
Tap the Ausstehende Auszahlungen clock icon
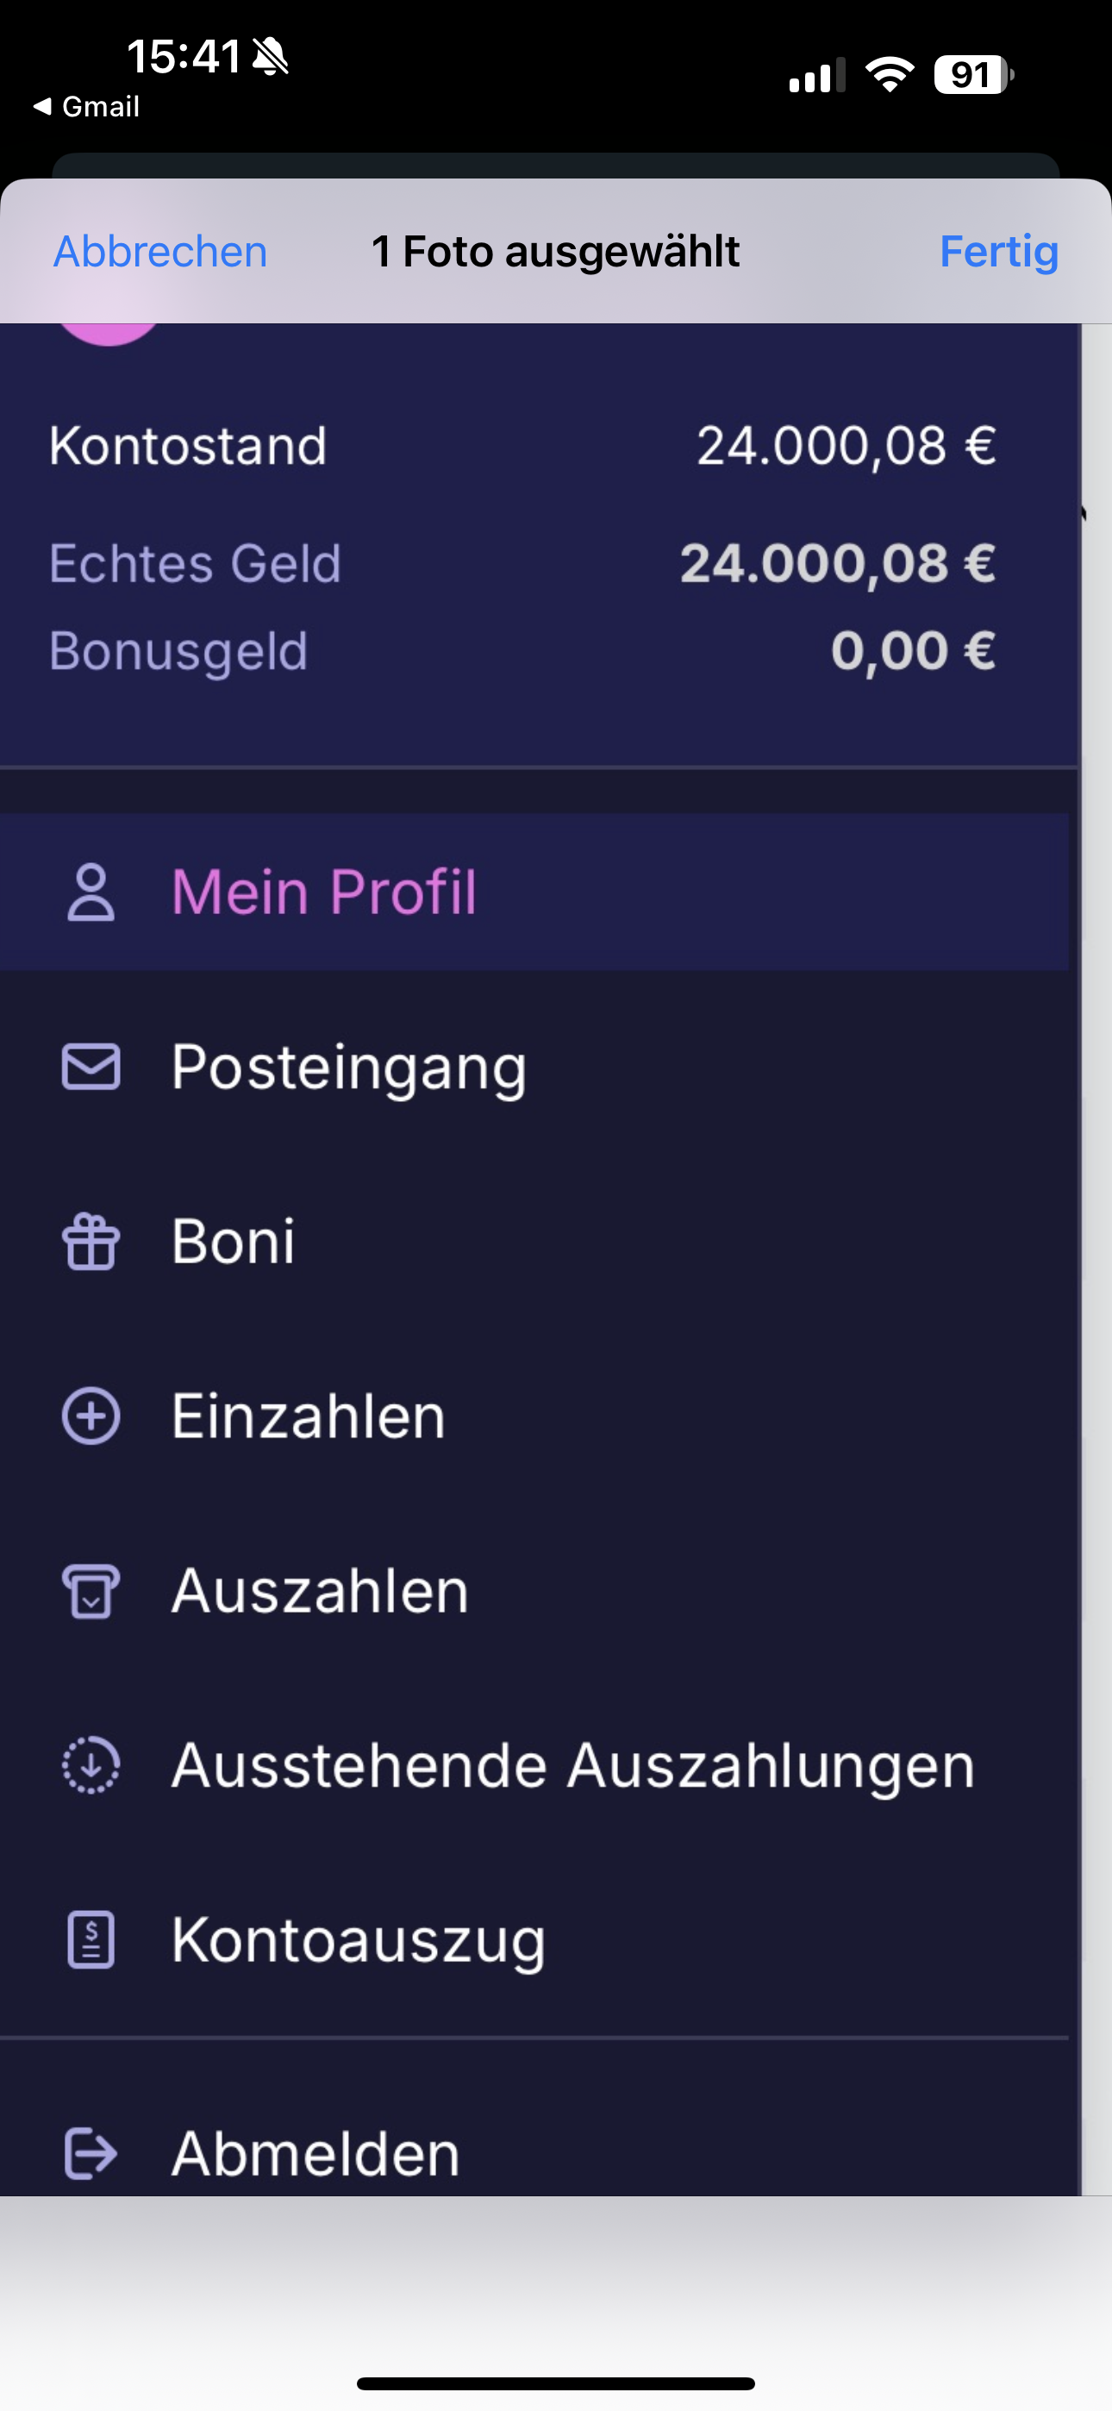tap(91, 1766)
